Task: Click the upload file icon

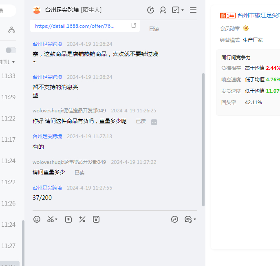Action: [68, 219]
